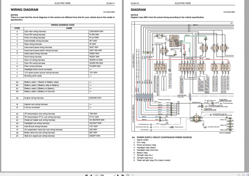Select the 'Door LH wiring harness' row
Image resolution: width=249 pixels, height=176 pixels.
point(63,60)
